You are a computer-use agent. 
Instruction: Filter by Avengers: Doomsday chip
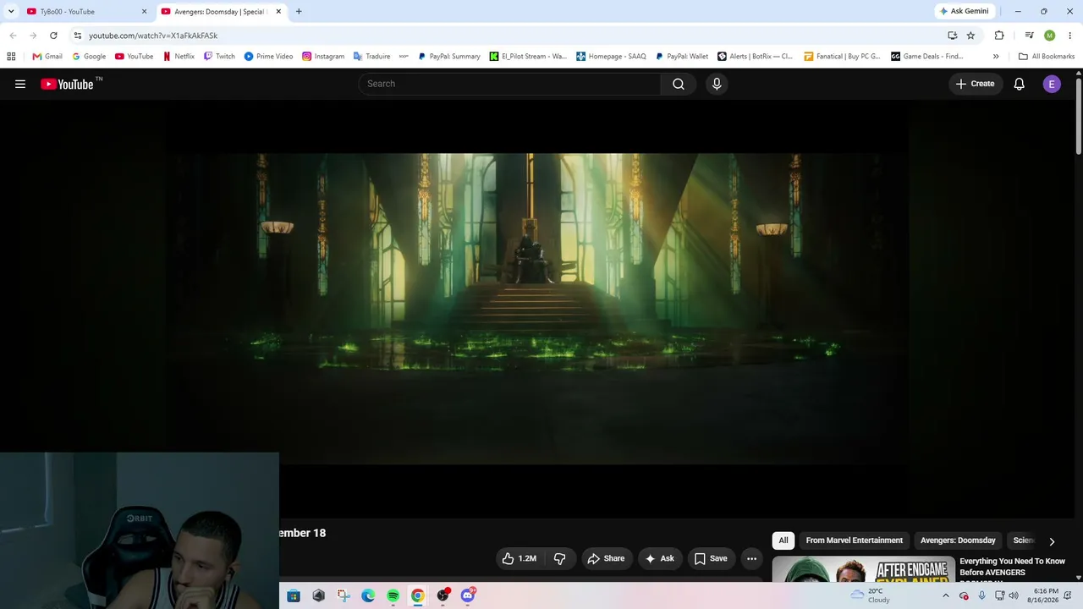click(958, 540)
